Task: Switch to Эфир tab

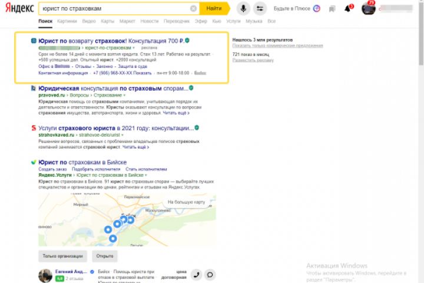Action: [x=201, y=21]
